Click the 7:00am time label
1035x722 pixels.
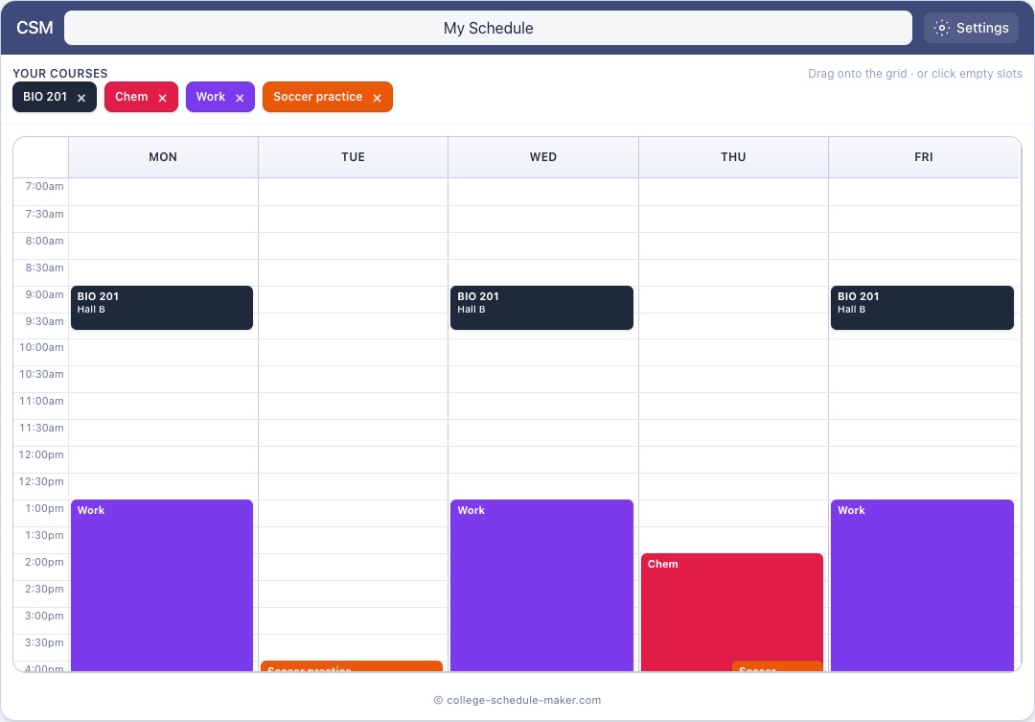[x=44, y=186]
